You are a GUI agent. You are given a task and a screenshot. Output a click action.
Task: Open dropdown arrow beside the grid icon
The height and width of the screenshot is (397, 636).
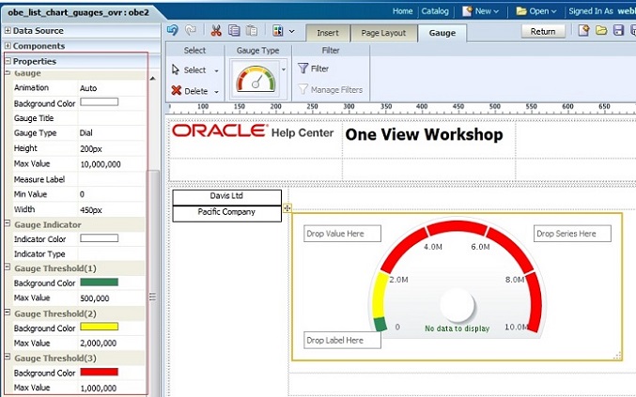291,31
